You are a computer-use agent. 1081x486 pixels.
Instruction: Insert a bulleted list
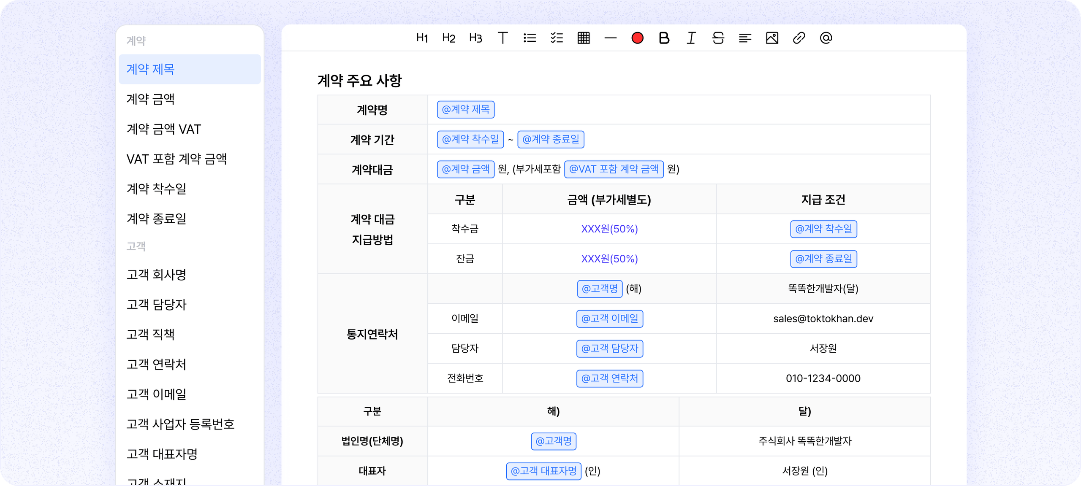pos(530,38)
